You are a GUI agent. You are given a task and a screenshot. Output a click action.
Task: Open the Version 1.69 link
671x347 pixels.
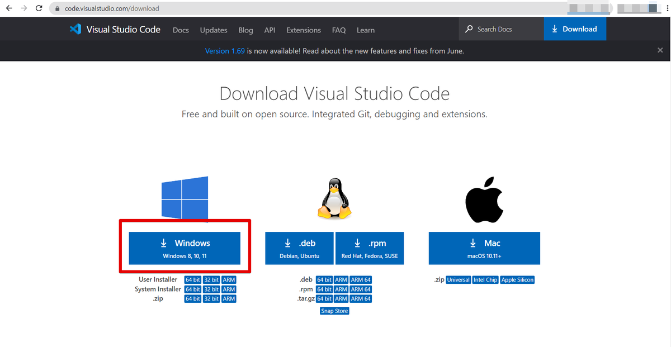point(225,51)
